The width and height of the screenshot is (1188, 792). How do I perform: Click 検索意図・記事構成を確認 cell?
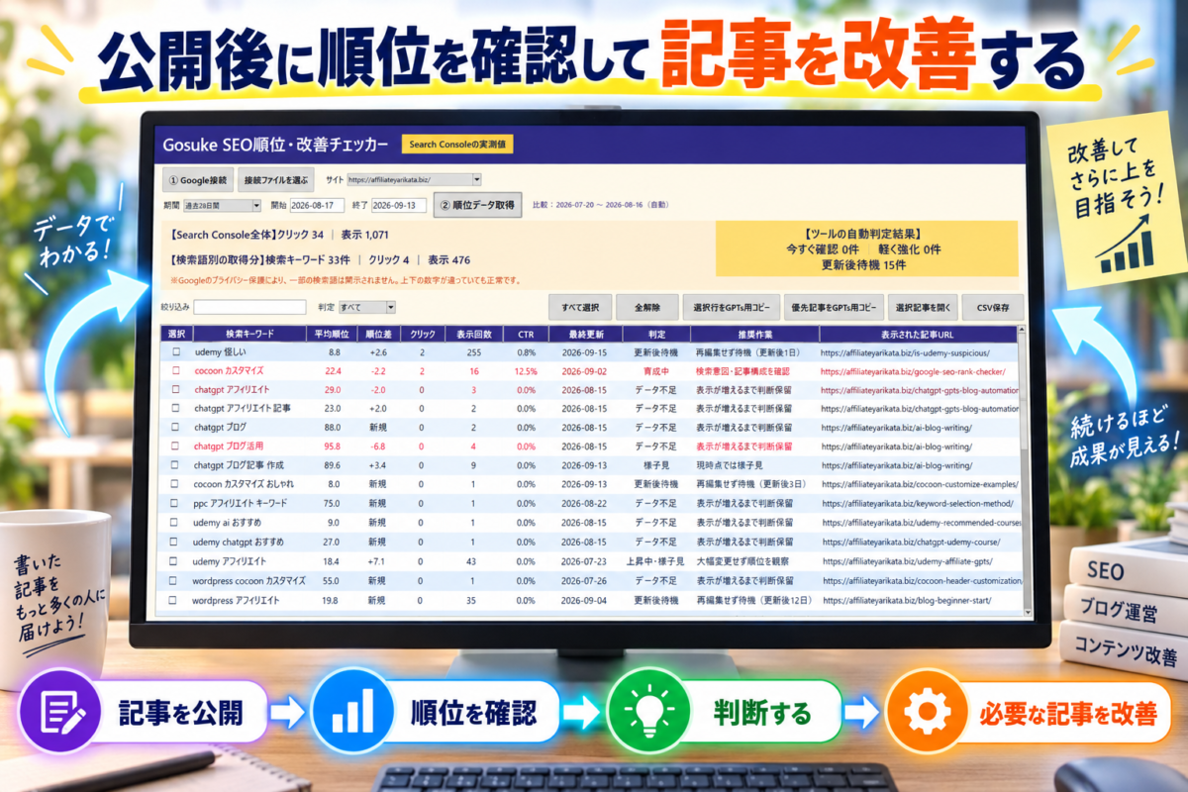point(744,371)
